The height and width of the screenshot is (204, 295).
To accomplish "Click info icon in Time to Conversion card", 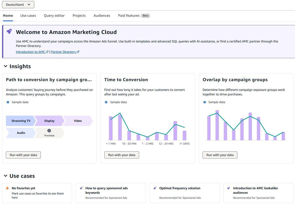I will tap(106, 102).
